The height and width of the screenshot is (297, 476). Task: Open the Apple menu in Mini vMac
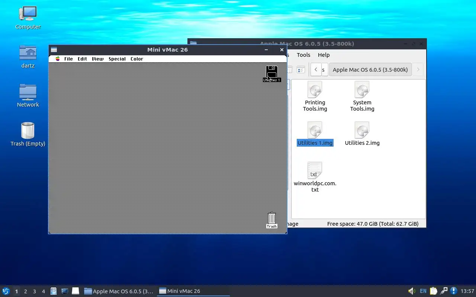(x=58, y=59)
